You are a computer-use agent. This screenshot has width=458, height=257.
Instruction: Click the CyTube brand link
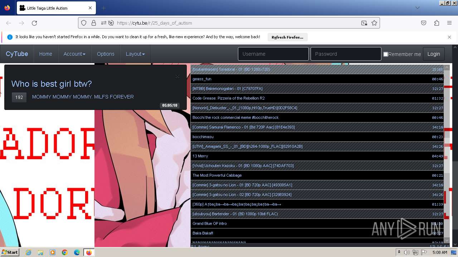[x=17, y=54]
